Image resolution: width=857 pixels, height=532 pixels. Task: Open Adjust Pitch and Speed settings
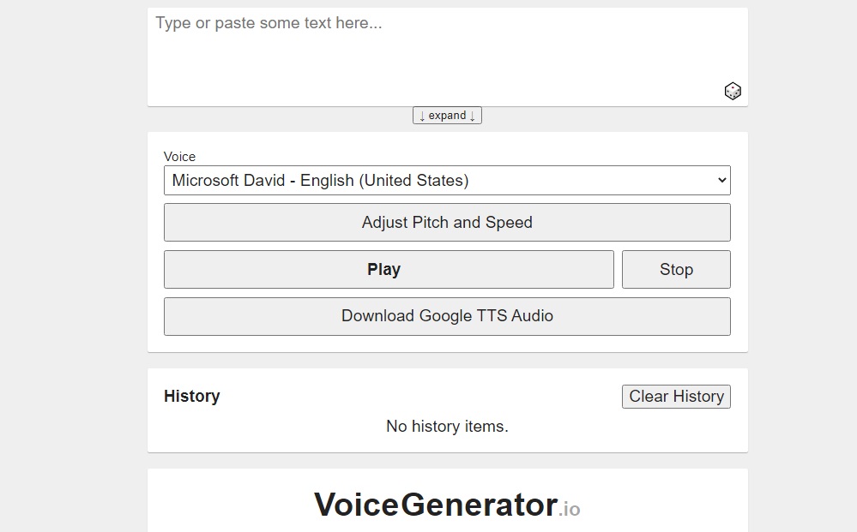coord(447,223)
